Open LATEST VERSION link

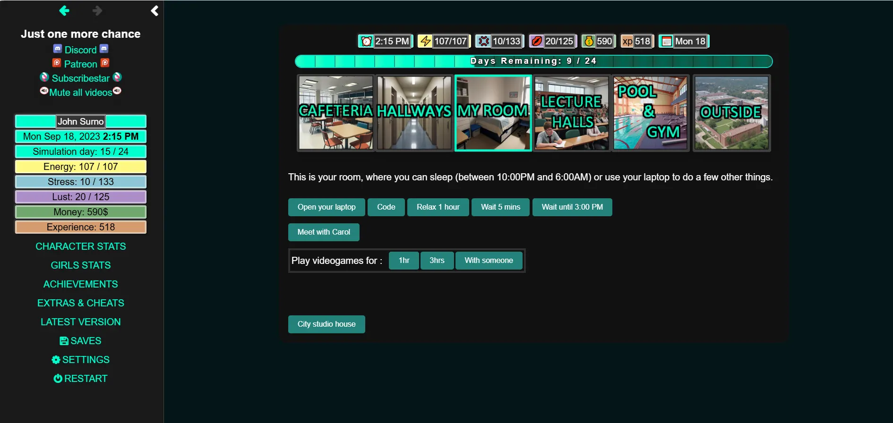tap(81, 322)
